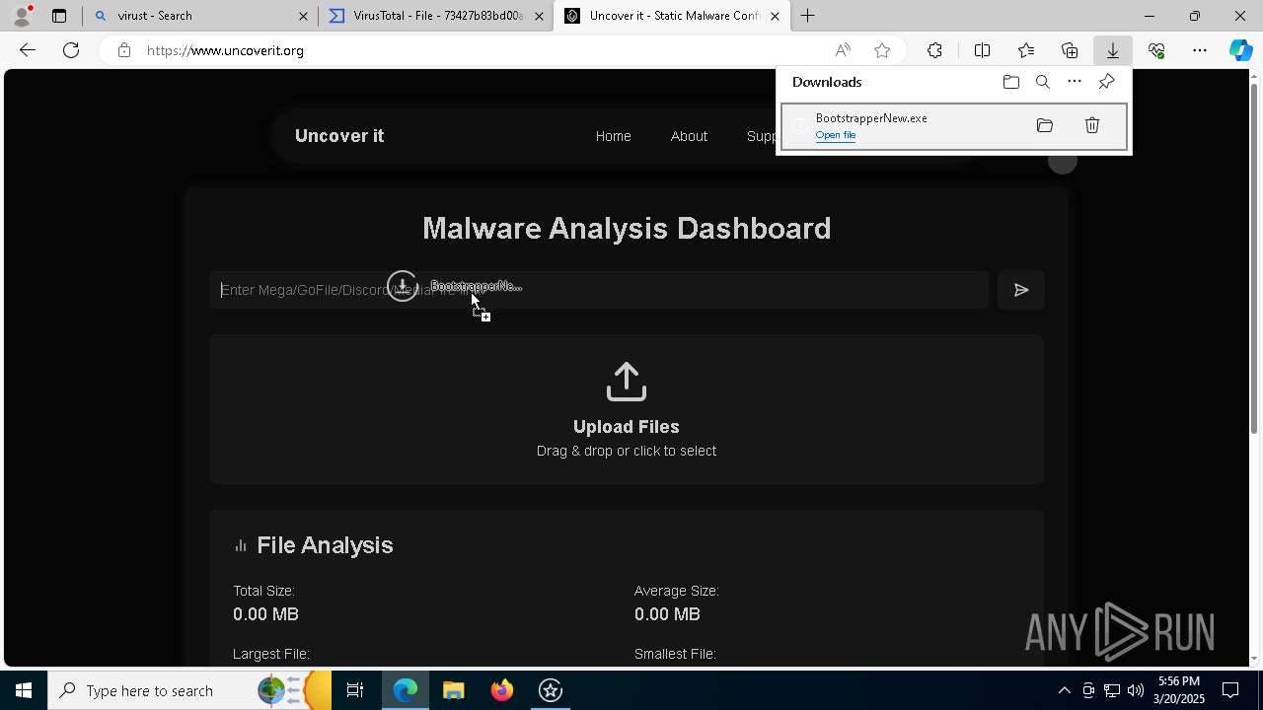
Task: Close the virust - Search tab
Action: tap(303, 16)
